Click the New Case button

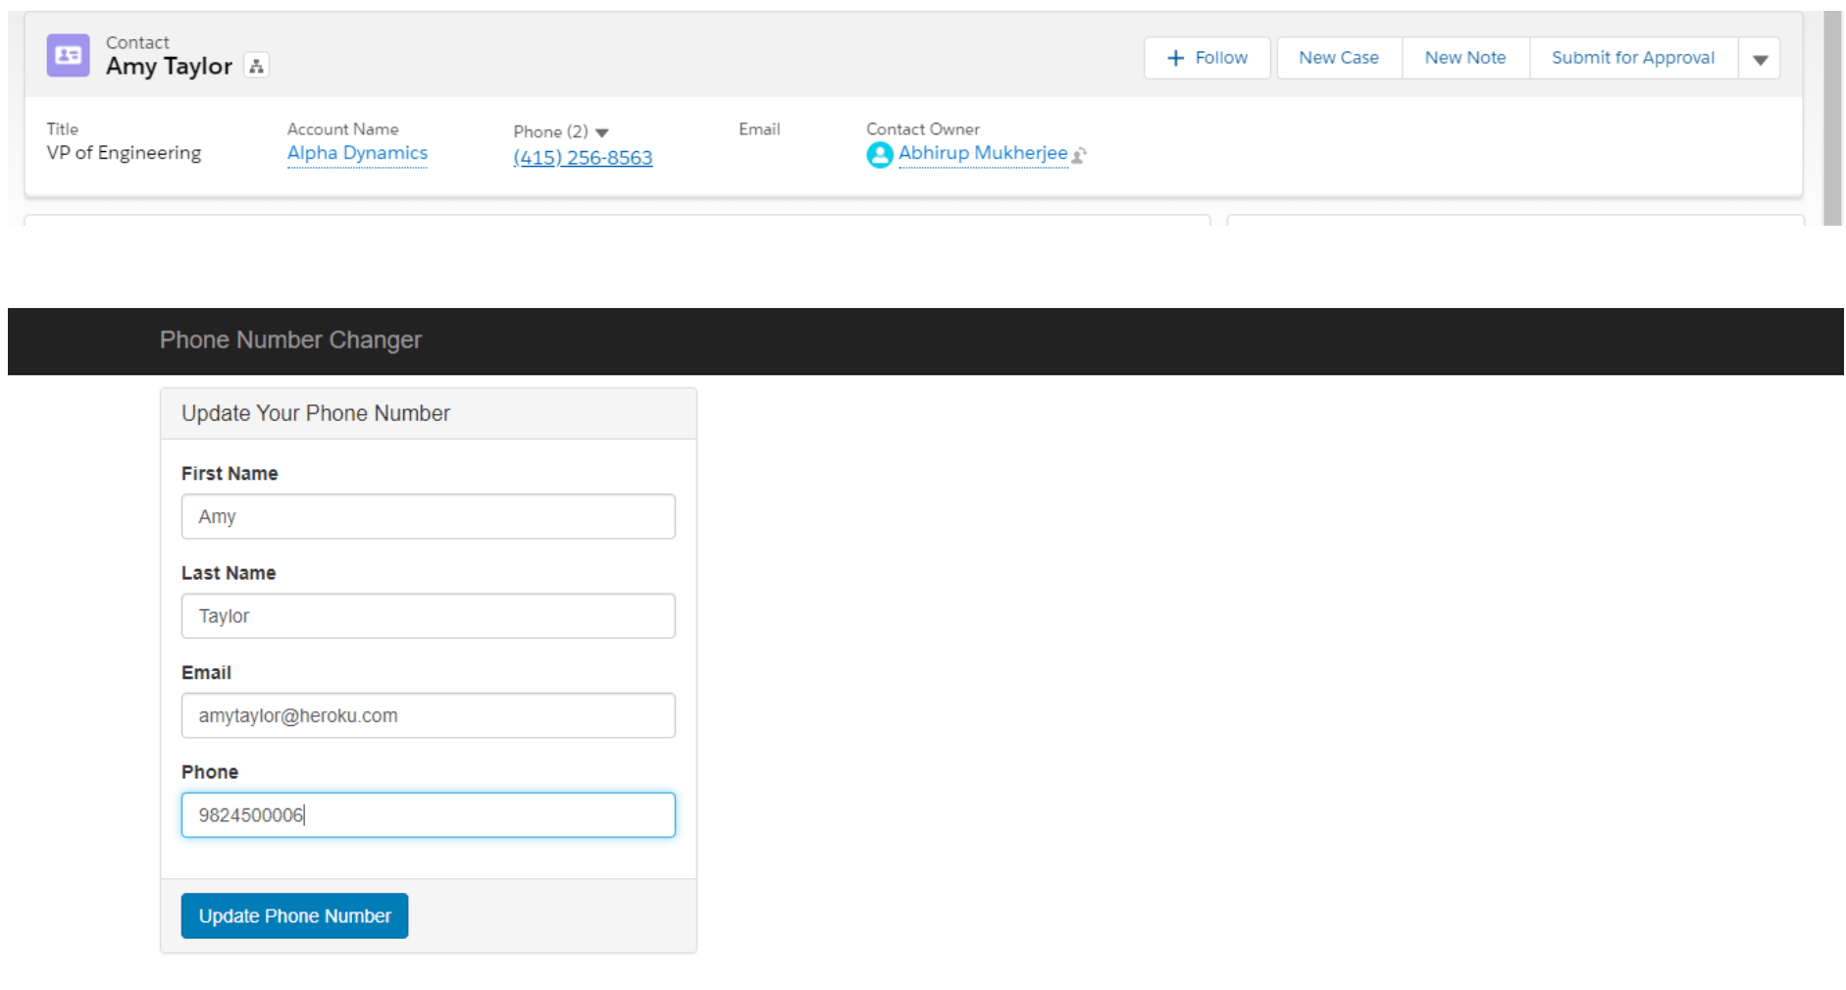[x=1338, y=58]
